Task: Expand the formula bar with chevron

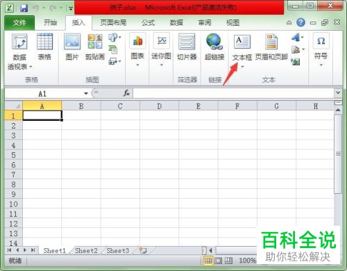Action: coord(338,93)
